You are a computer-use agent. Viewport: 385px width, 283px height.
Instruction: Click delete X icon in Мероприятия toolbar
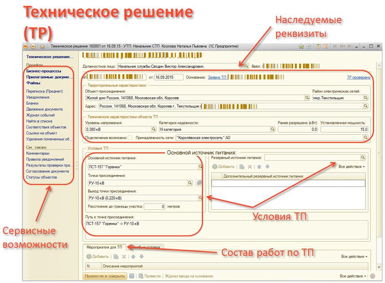point(123,257)
